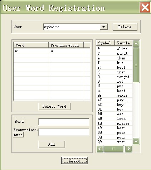Select the '@' symbol row
This screenshot has height=170, width=151.
coord(115,49)
